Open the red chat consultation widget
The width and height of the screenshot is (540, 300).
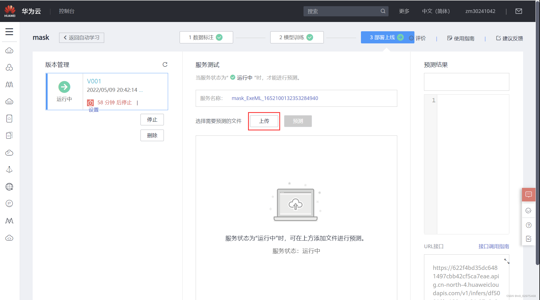528,194
